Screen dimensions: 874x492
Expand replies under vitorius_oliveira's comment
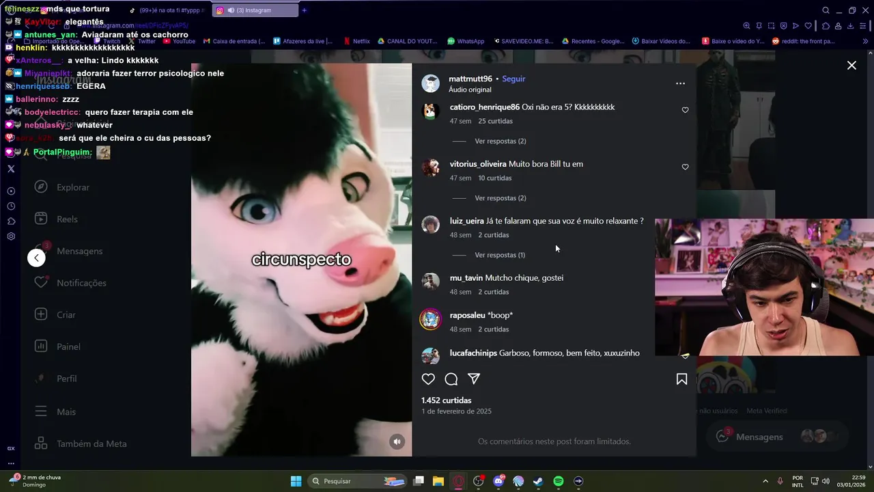(x=500, y=198)
